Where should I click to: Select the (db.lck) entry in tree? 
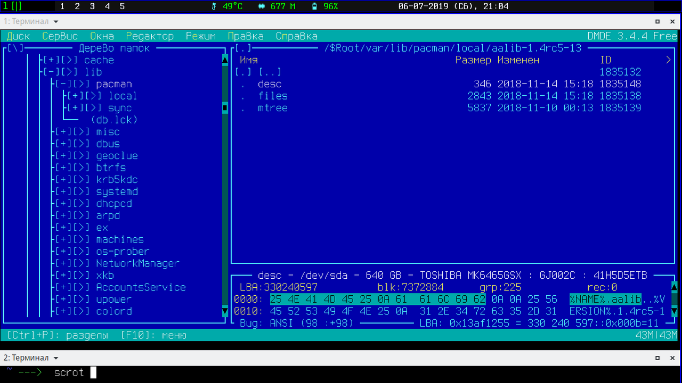point(114,120)
